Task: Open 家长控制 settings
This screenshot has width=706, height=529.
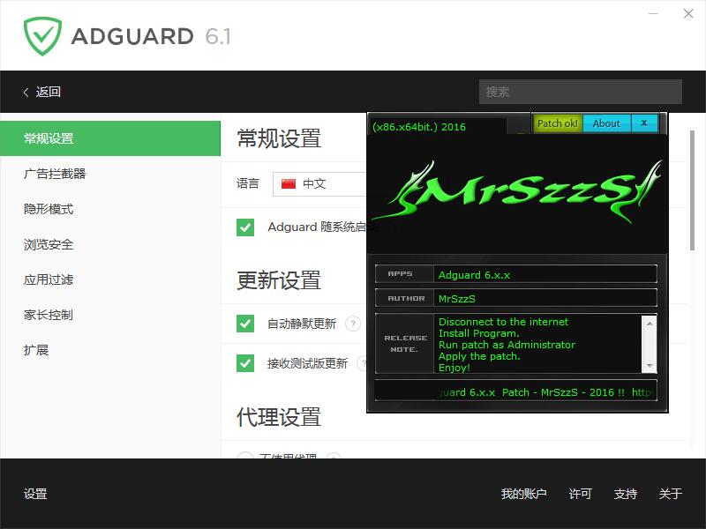Action: 49,315
